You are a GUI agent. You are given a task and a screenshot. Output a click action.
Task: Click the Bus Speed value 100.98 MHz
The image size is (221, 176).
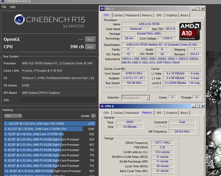134,83
